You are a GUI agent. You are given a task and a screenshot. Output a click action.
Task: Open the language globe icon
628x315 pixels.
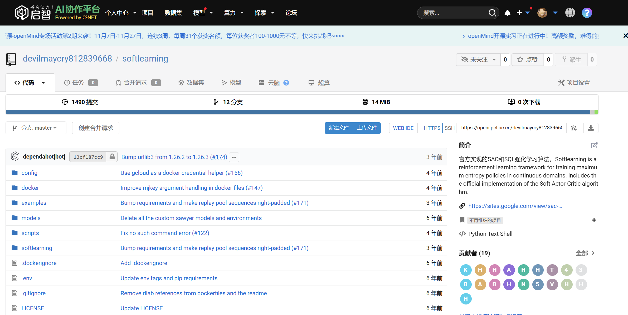pyautogui.click(x=570, y=13)
